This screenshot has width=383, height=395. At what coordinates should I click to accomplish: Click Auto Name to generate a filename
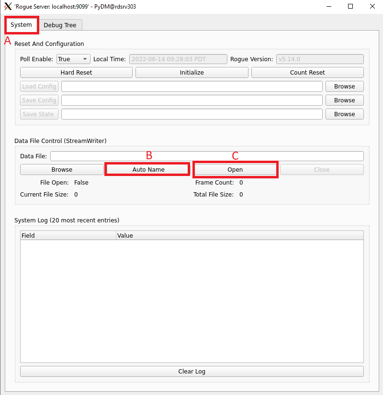(147, 169)
